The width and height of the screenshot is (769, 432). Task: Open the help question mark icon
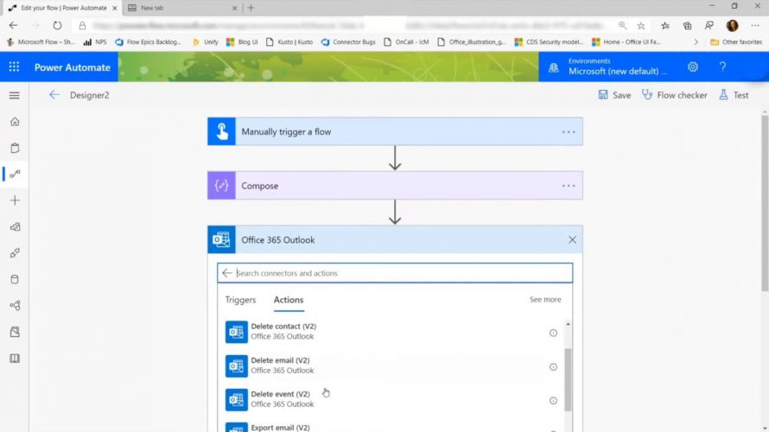722,67
